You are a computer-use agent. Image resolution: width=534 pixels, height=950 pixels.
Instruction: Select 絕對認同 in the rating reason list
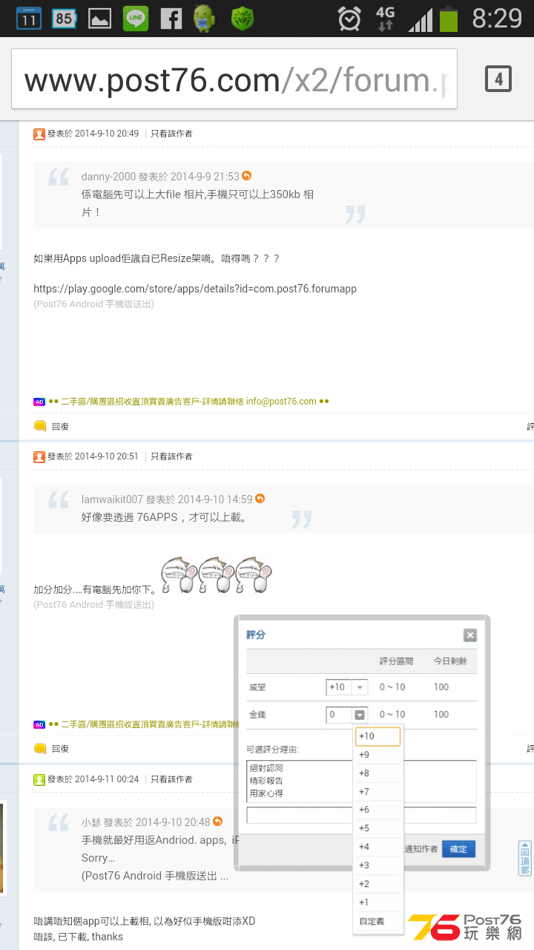coord(266,768)
